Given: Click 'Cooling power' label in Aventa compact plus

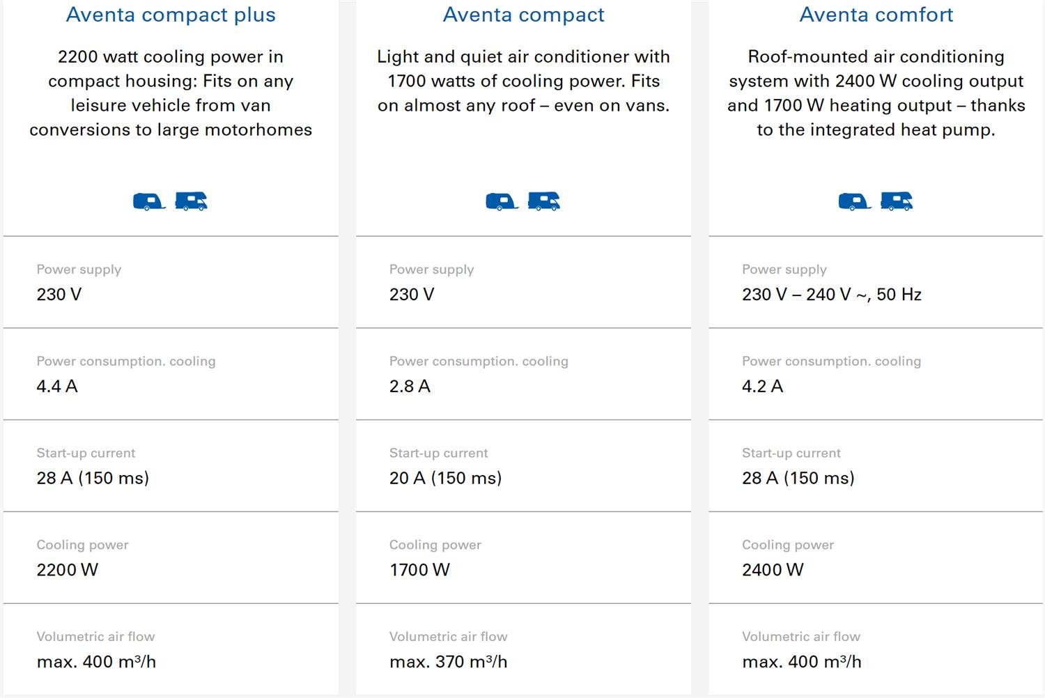Looking at the screenshot, I should [x=82, y=545].
